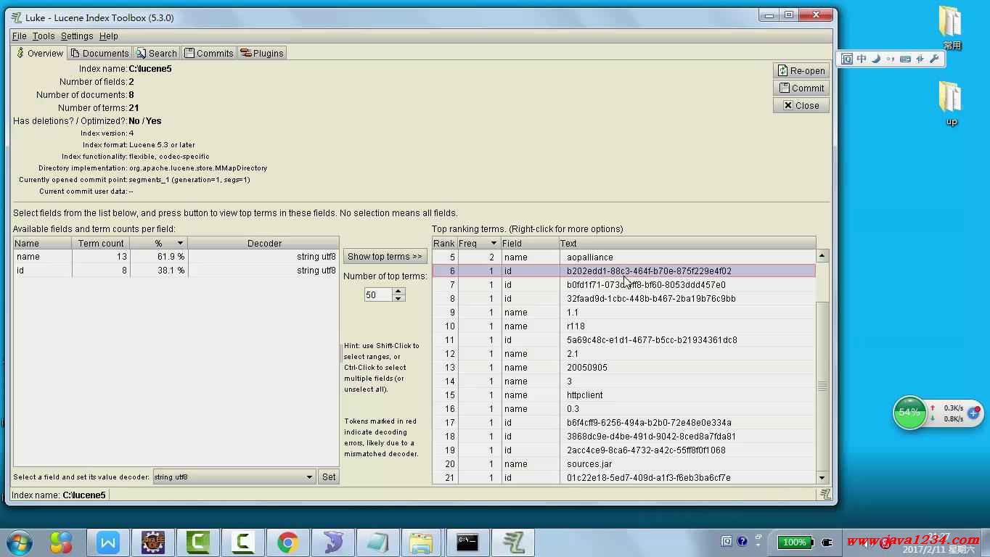Viewport: 990px width, 557px height.
Task: Open the Windows Start menu
Action: click(20, 542)
